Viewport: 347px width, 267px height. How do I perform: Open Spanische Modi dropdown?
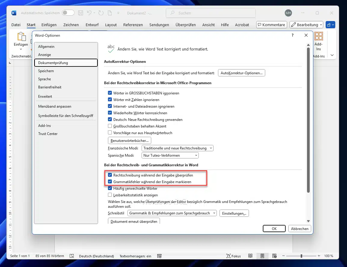(x=170, y=155)
